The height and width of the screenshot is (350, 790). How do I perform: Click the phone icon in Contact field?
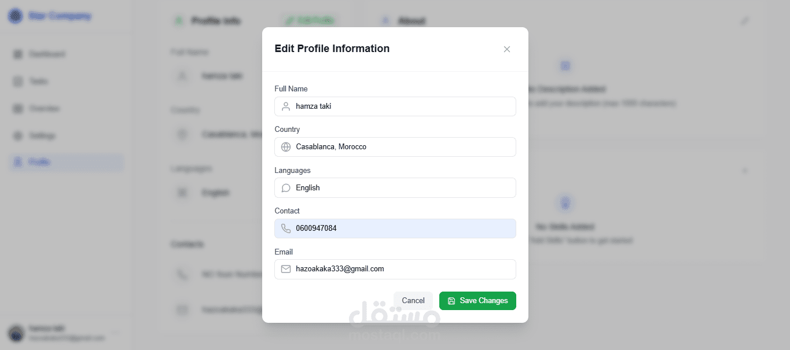(x=286, y=229)
